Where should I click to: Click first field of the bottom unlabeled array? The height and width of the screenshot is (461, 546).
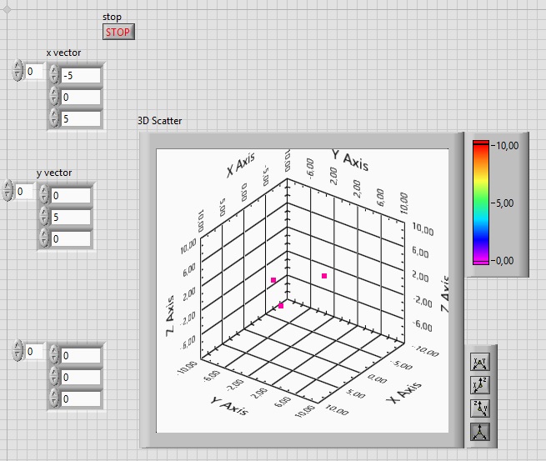(x=81, y=355)
